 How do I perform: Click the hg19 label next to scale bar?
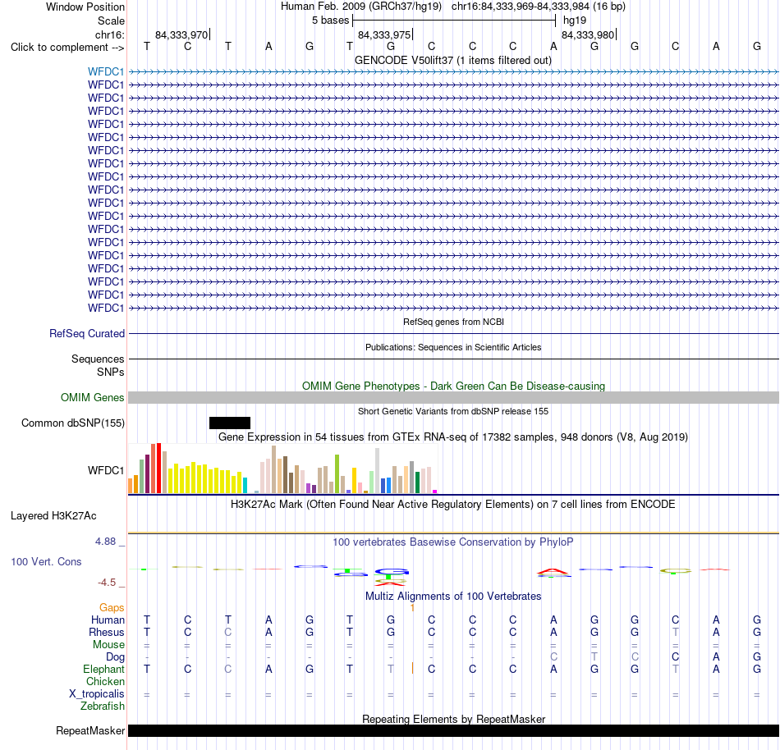coord(575,21)
